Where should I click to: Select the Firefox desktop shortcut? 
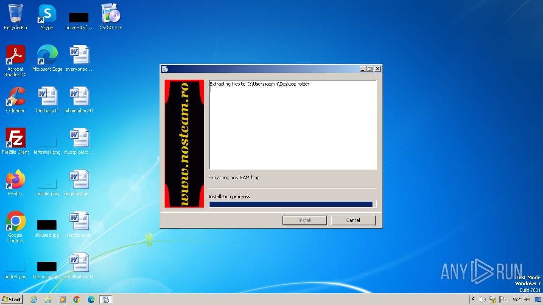[15, 183]
